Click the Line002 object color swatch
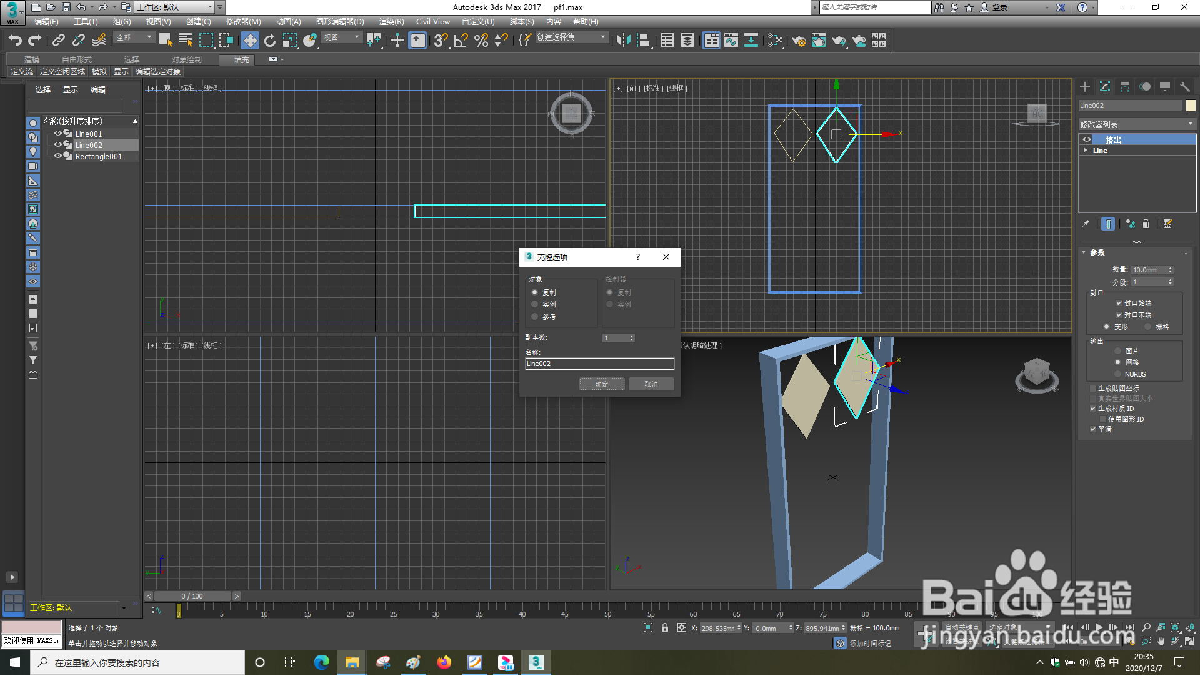This screenshot has width=1200, height=676. click(x=1191, y=106)
